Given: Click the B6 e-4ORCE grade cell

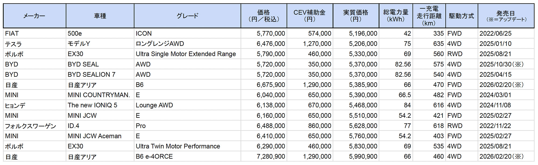Looking at the screenshot, I should click(154, 156).
